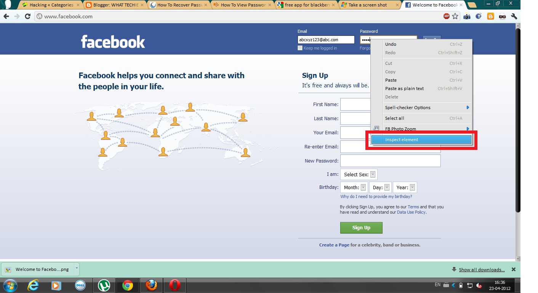This screenshot has width=538, height=293.
Task: Click Why do I need to provide my birthday?
Action: (376, 196)
